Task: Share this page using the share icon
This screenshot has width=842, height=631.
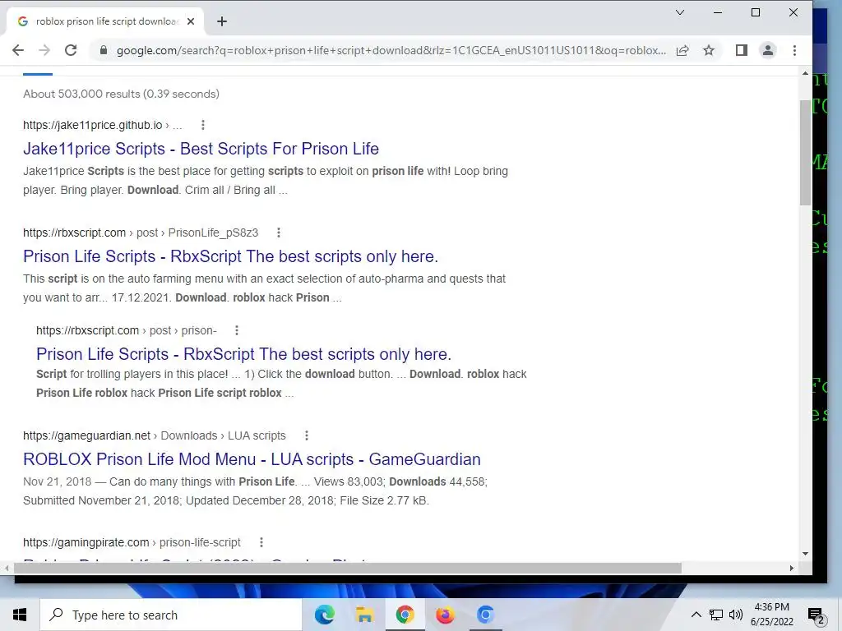Action: tap(682, 50)
